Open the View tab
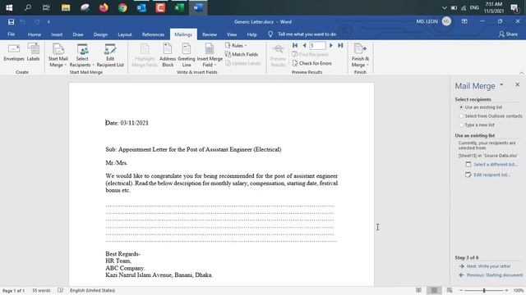 [232, 34]
